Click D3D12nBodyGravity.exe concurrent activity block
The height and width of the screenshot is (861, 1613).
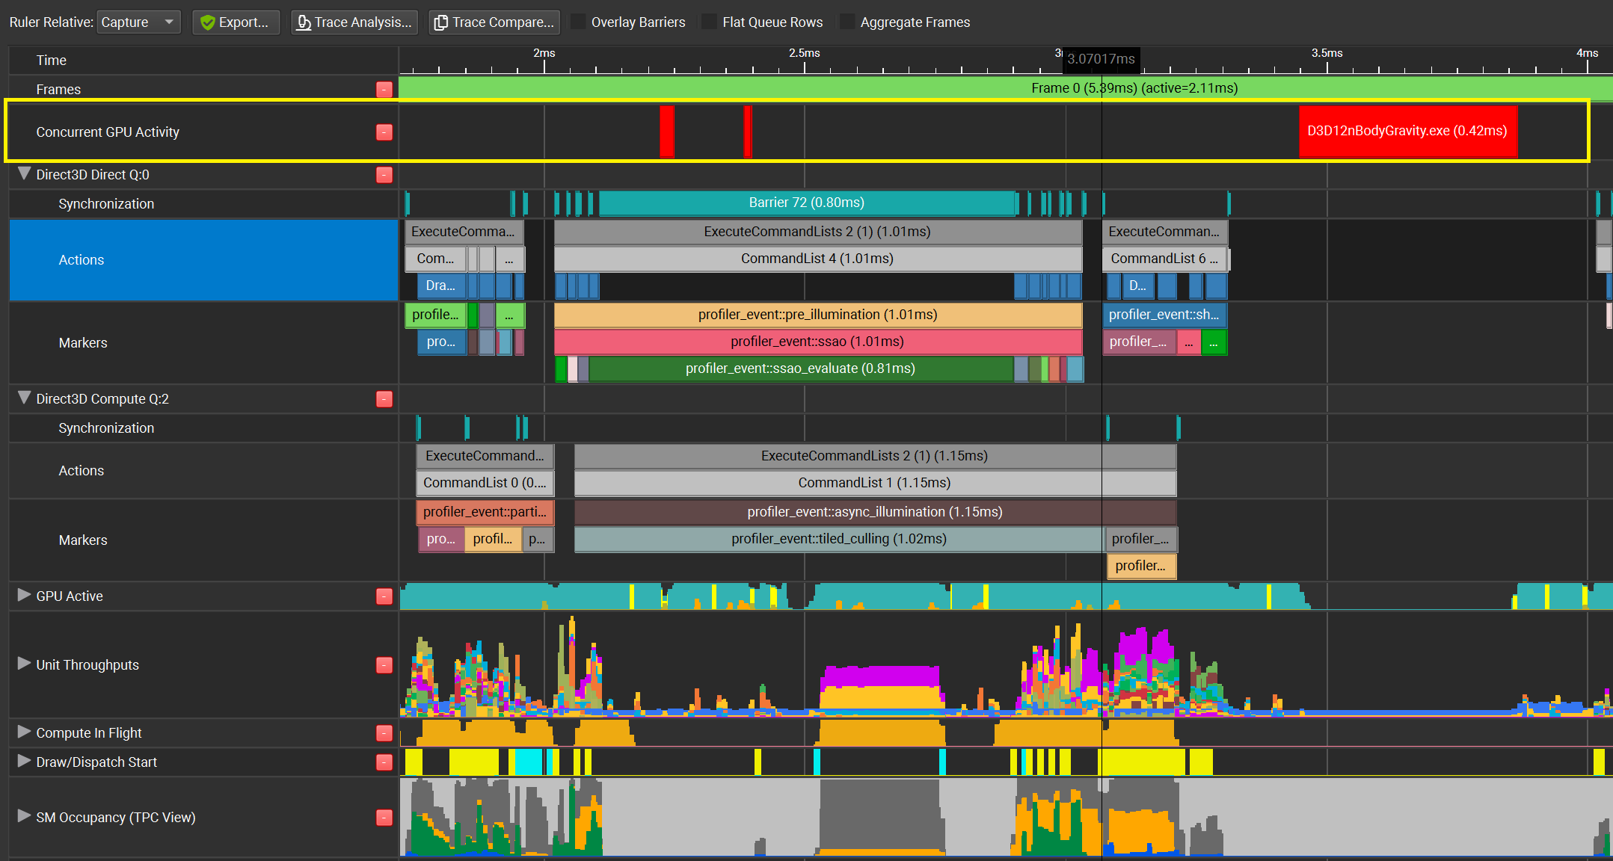pos(1407,131)
